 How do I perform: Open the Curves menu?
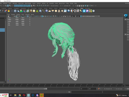34,3
